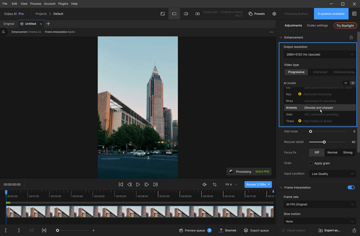Set Focus fix to Strong
Viewport: 360px width, 236px height.
coord(347,152)
